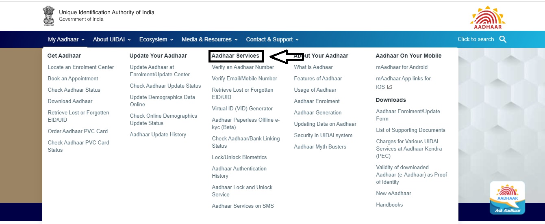Expand the Ecosystem menu
The width and height of the screenshot is (545, 224).
(156, 39)
